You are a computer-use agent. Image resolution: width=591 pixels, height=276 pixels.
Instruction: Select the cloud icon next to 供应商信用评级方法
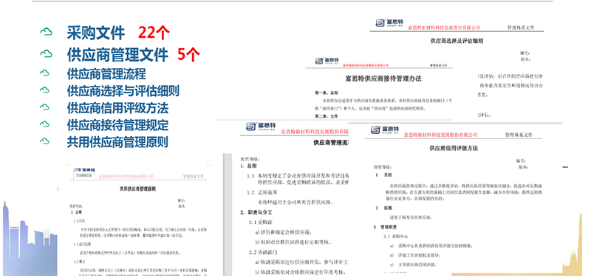pos(44,107)
